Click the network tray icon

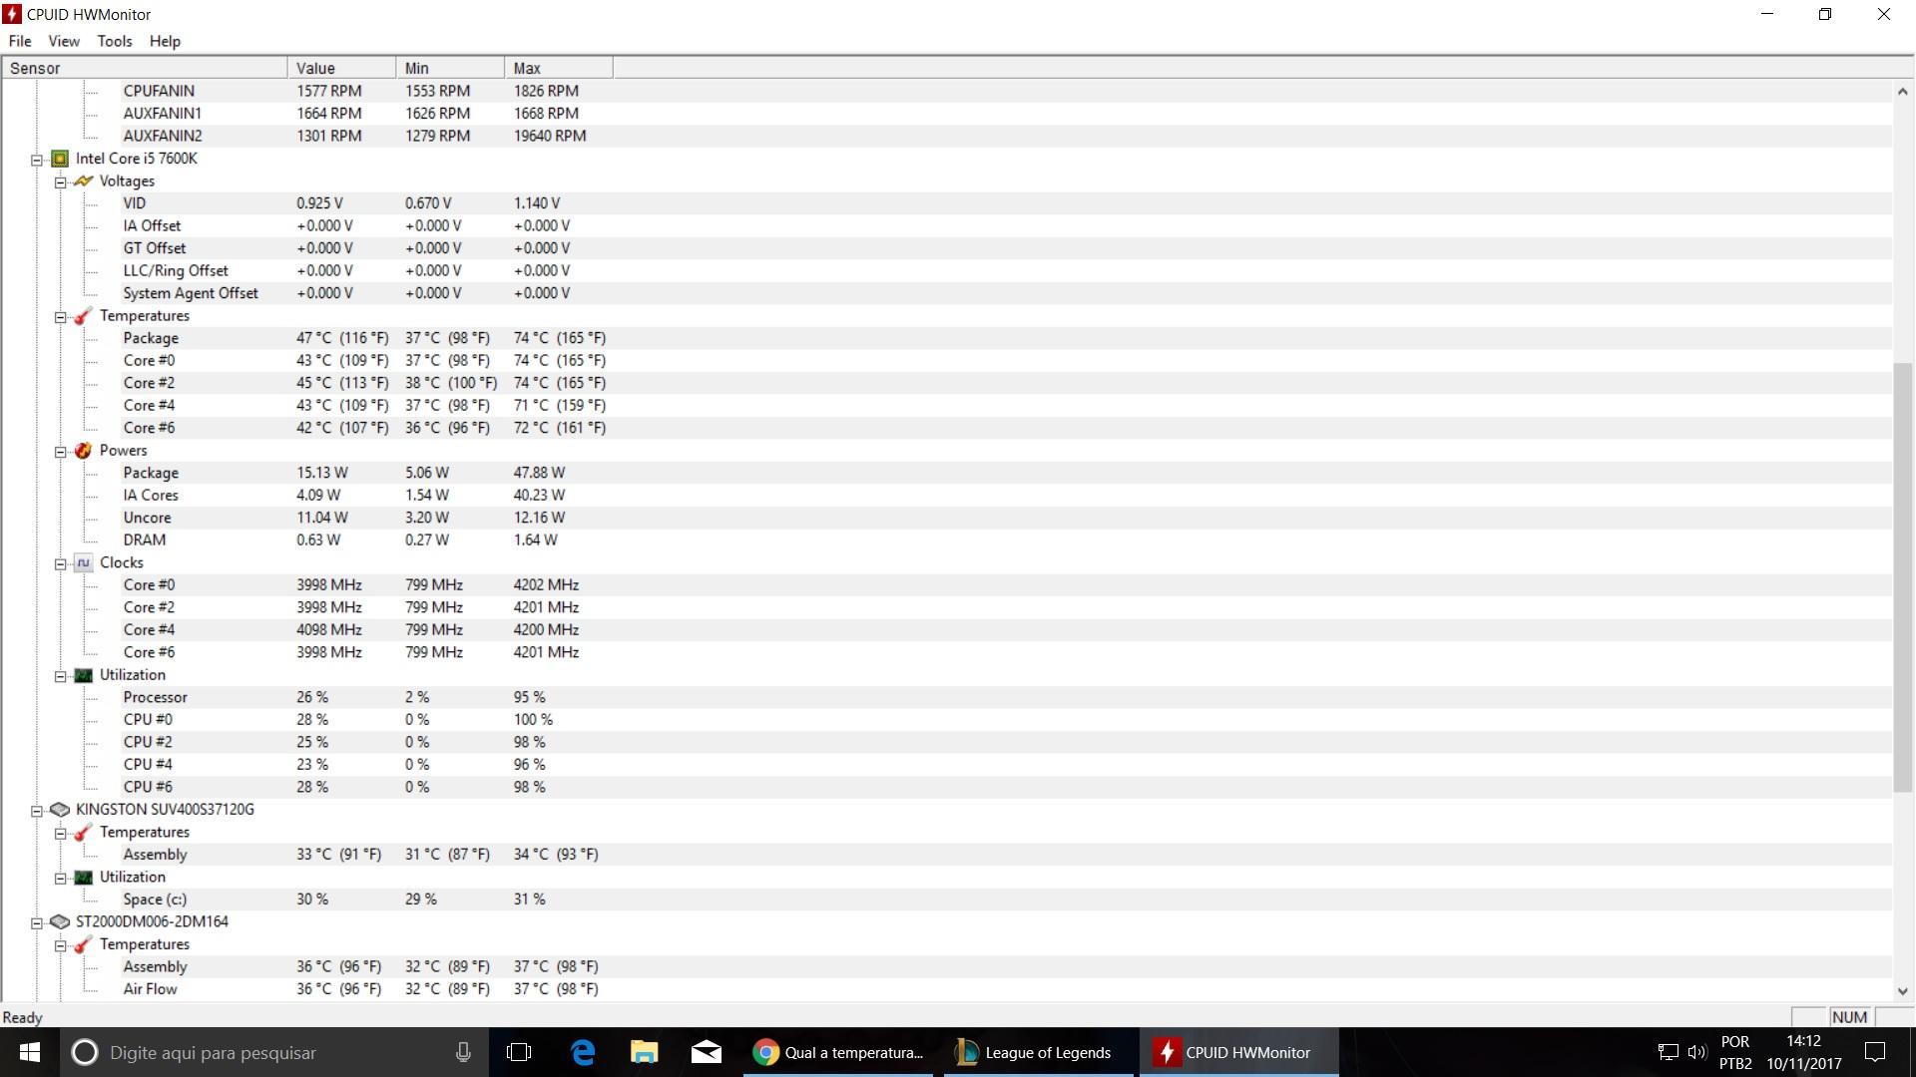[1668, 1052]
